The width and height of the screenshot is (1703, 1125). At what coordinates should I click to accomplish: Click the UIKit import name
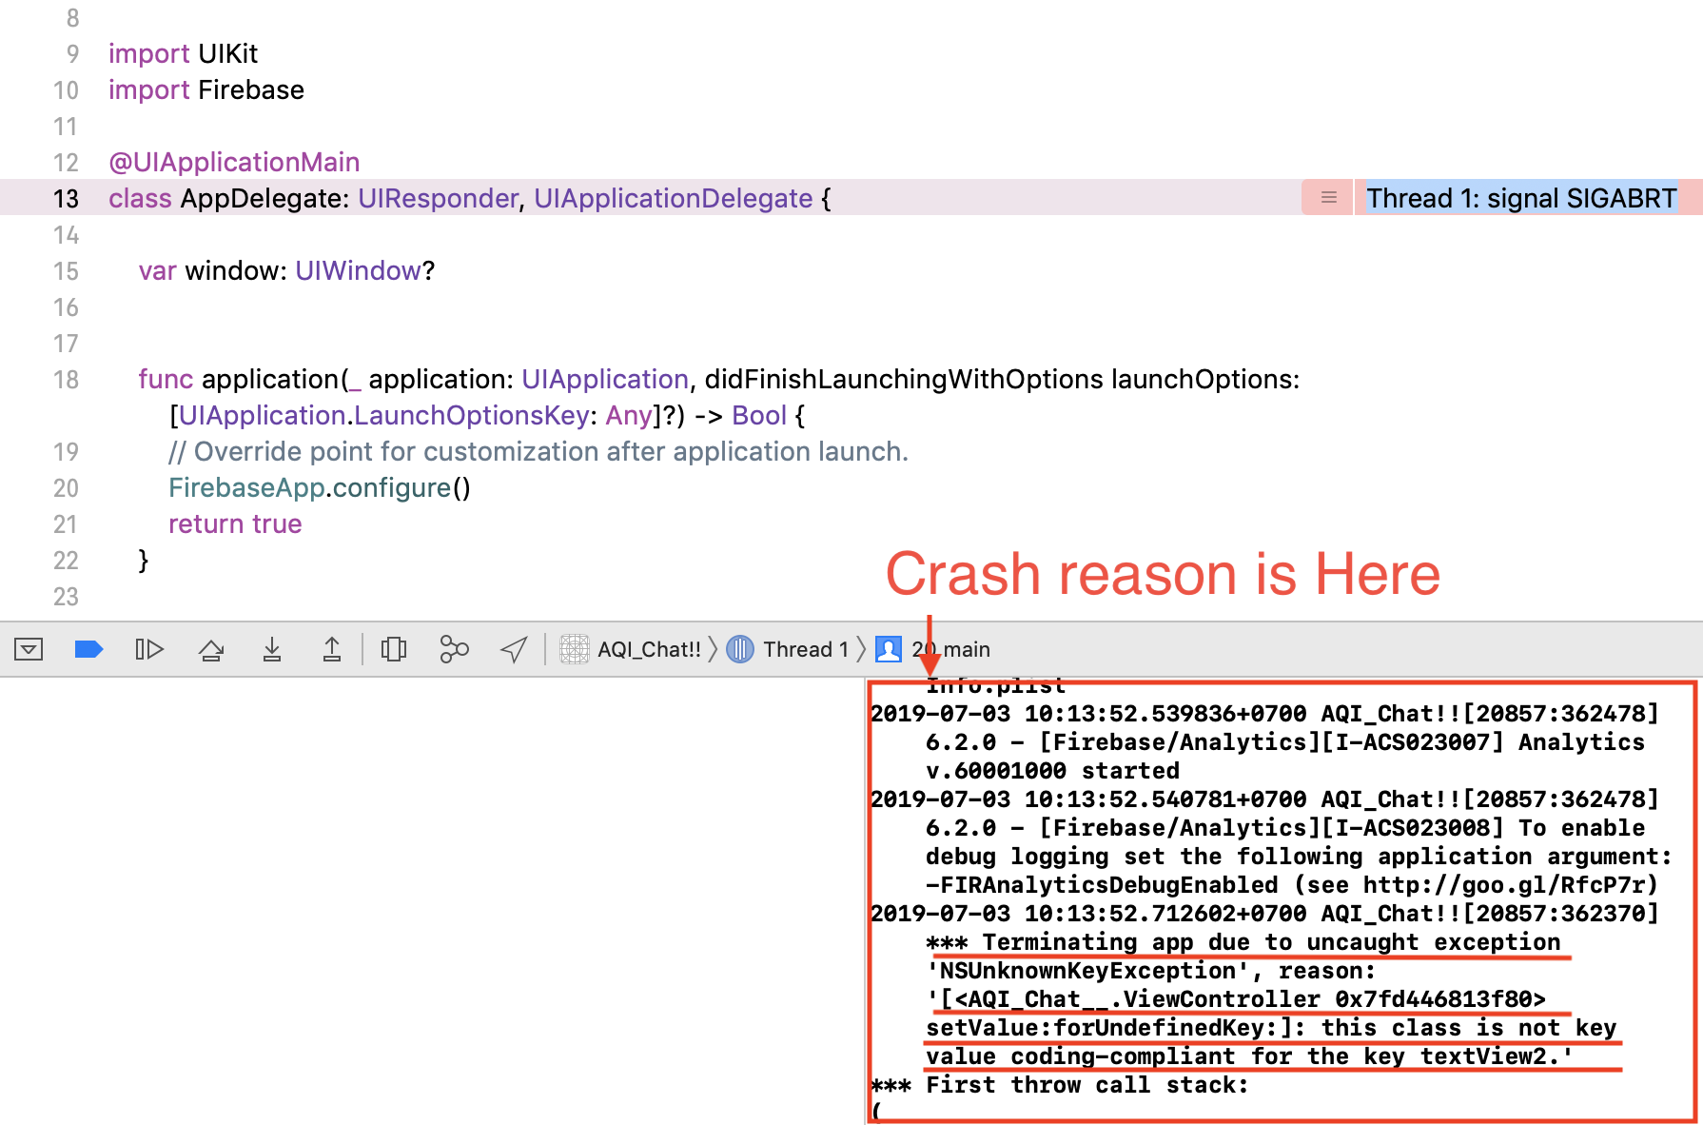[228, 53]
